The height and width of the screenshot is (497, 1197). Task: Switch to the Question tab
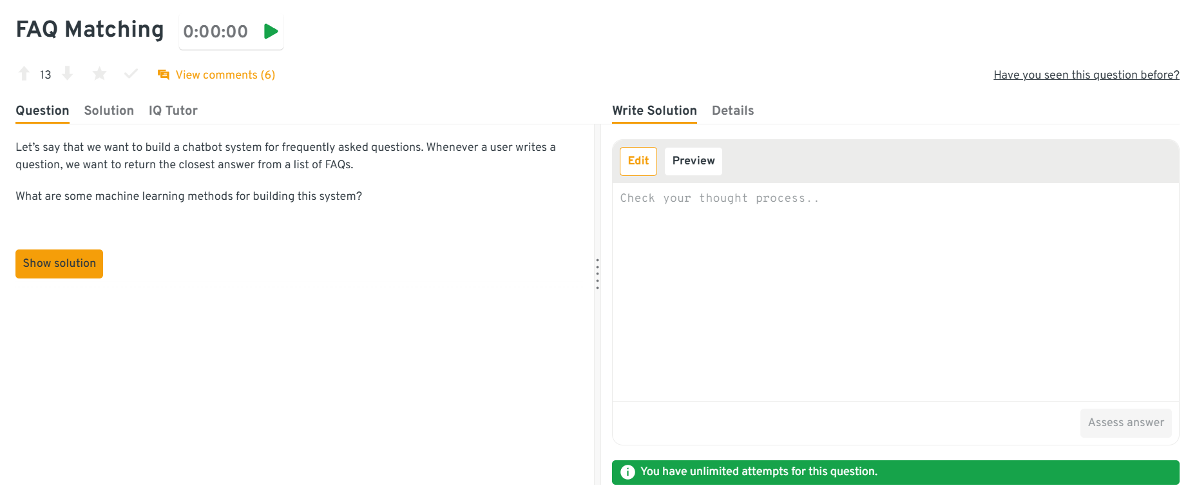pyautogui.click(x=43, y=110)
